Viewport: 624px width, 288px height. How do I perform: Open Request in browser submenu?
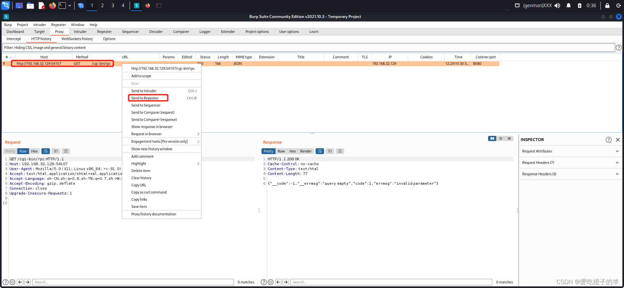pyautogui.click(x=162, y=134)
